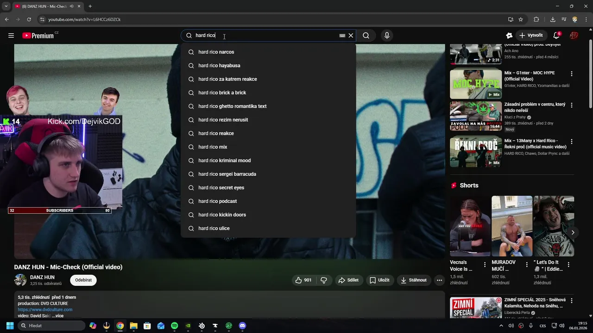
Task: Select the suggestion hard rico reakce
Action: pos(269,133)
